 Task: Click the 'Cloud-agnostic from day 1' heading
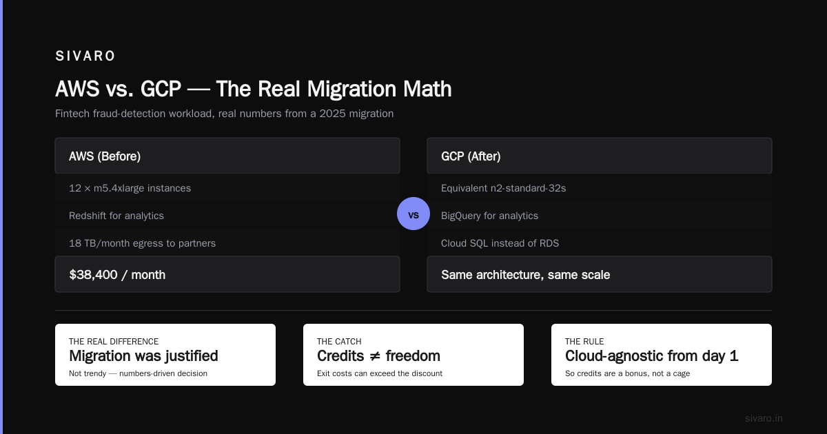click(x=651, y=356)
